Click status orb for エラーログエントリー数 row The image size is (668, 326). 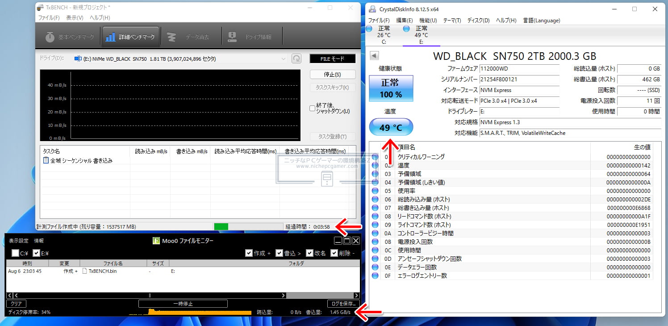(x=375, y=276)
